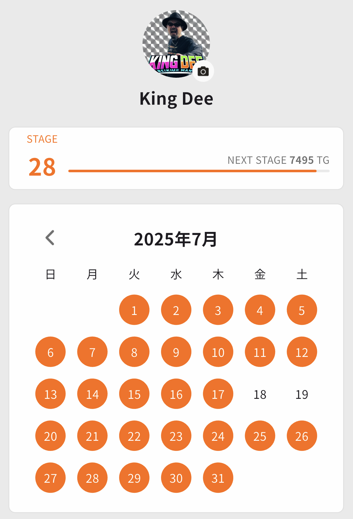This screenshot has height=519, width=353.
Task: Go to previous month with left chevron
Action: pyautogui.click(x=50, y=238)
